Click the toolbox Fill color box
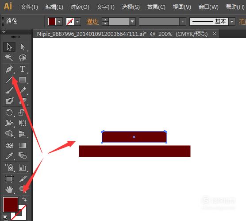Viewport: 246px width, 221px height. [11, 205]
